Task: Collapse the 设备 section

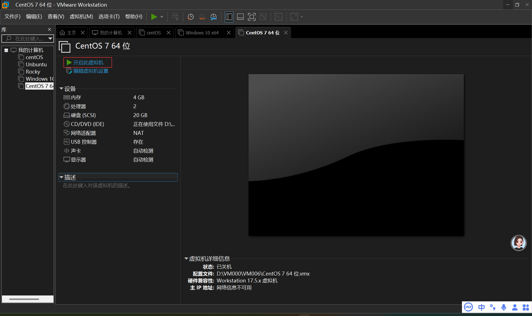Action: tap(61, 89)
